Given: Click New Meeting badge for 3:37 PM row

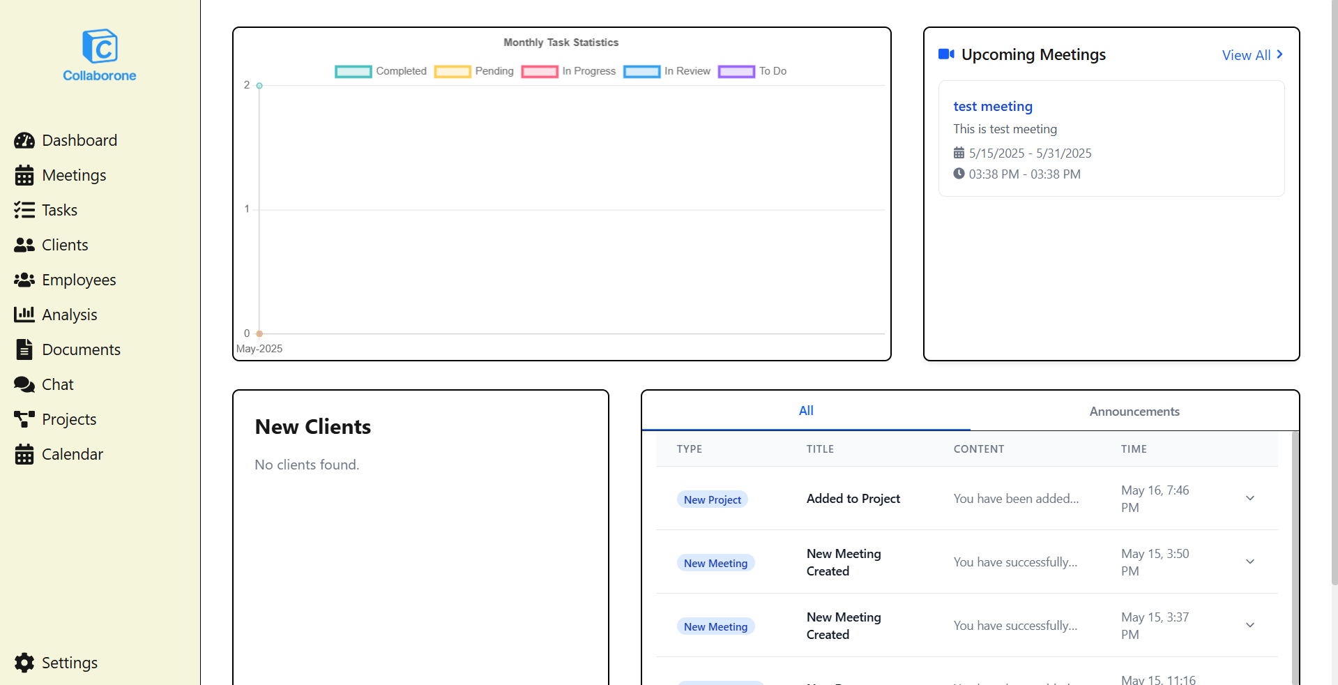Looking at the screenshot, I should [715, 626].
